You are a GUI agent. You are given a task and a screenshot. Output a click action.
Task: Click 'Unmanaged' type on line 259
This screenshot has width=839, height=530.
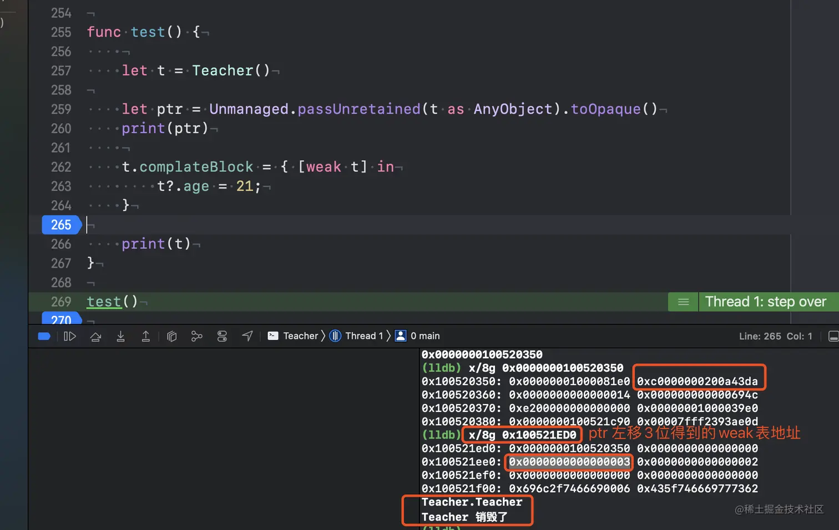click(x=249, y=109)
